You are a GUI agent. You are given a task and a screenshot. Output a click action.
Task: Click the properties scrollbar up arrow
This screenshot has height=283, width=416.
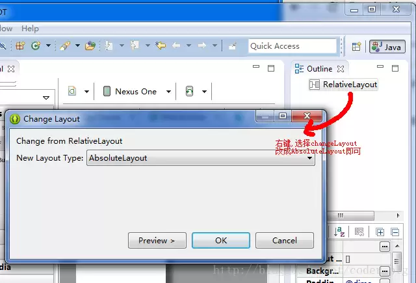(x=397, y=246)
